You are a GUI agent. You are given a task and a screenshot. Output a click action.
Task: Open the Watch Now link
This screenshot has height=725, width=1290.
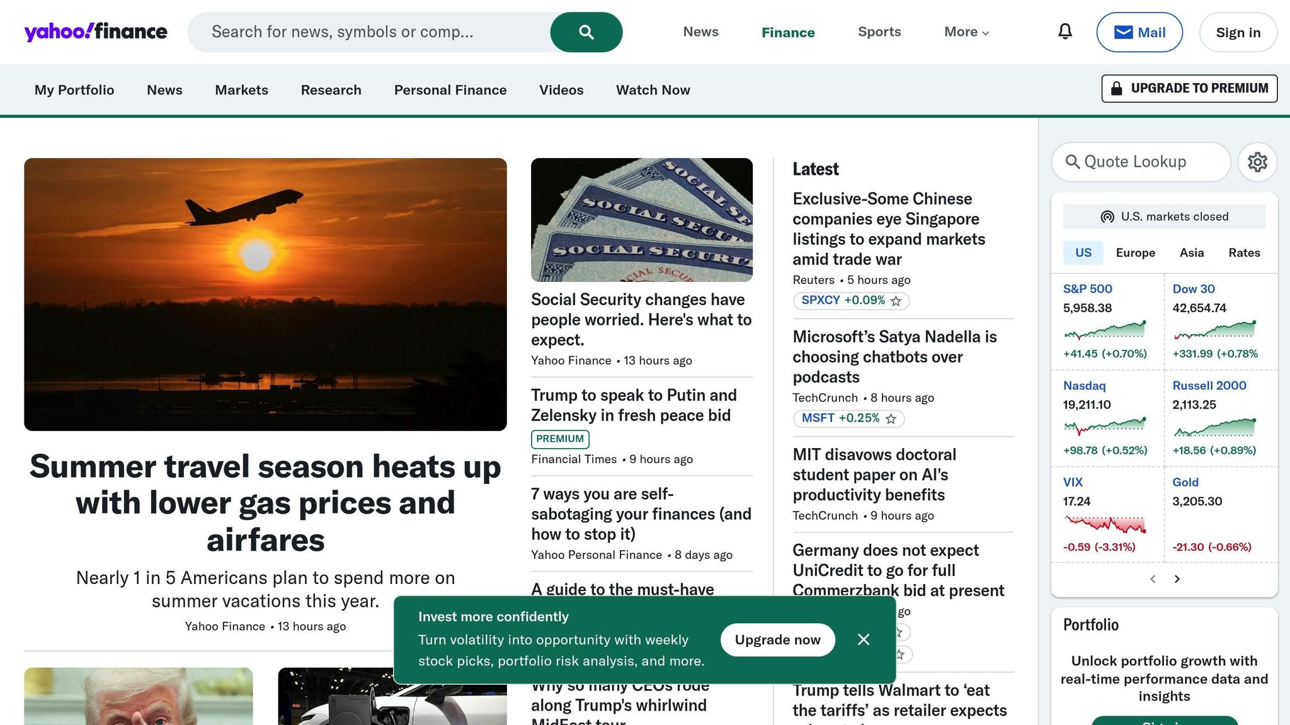click(x=653, y=90)
